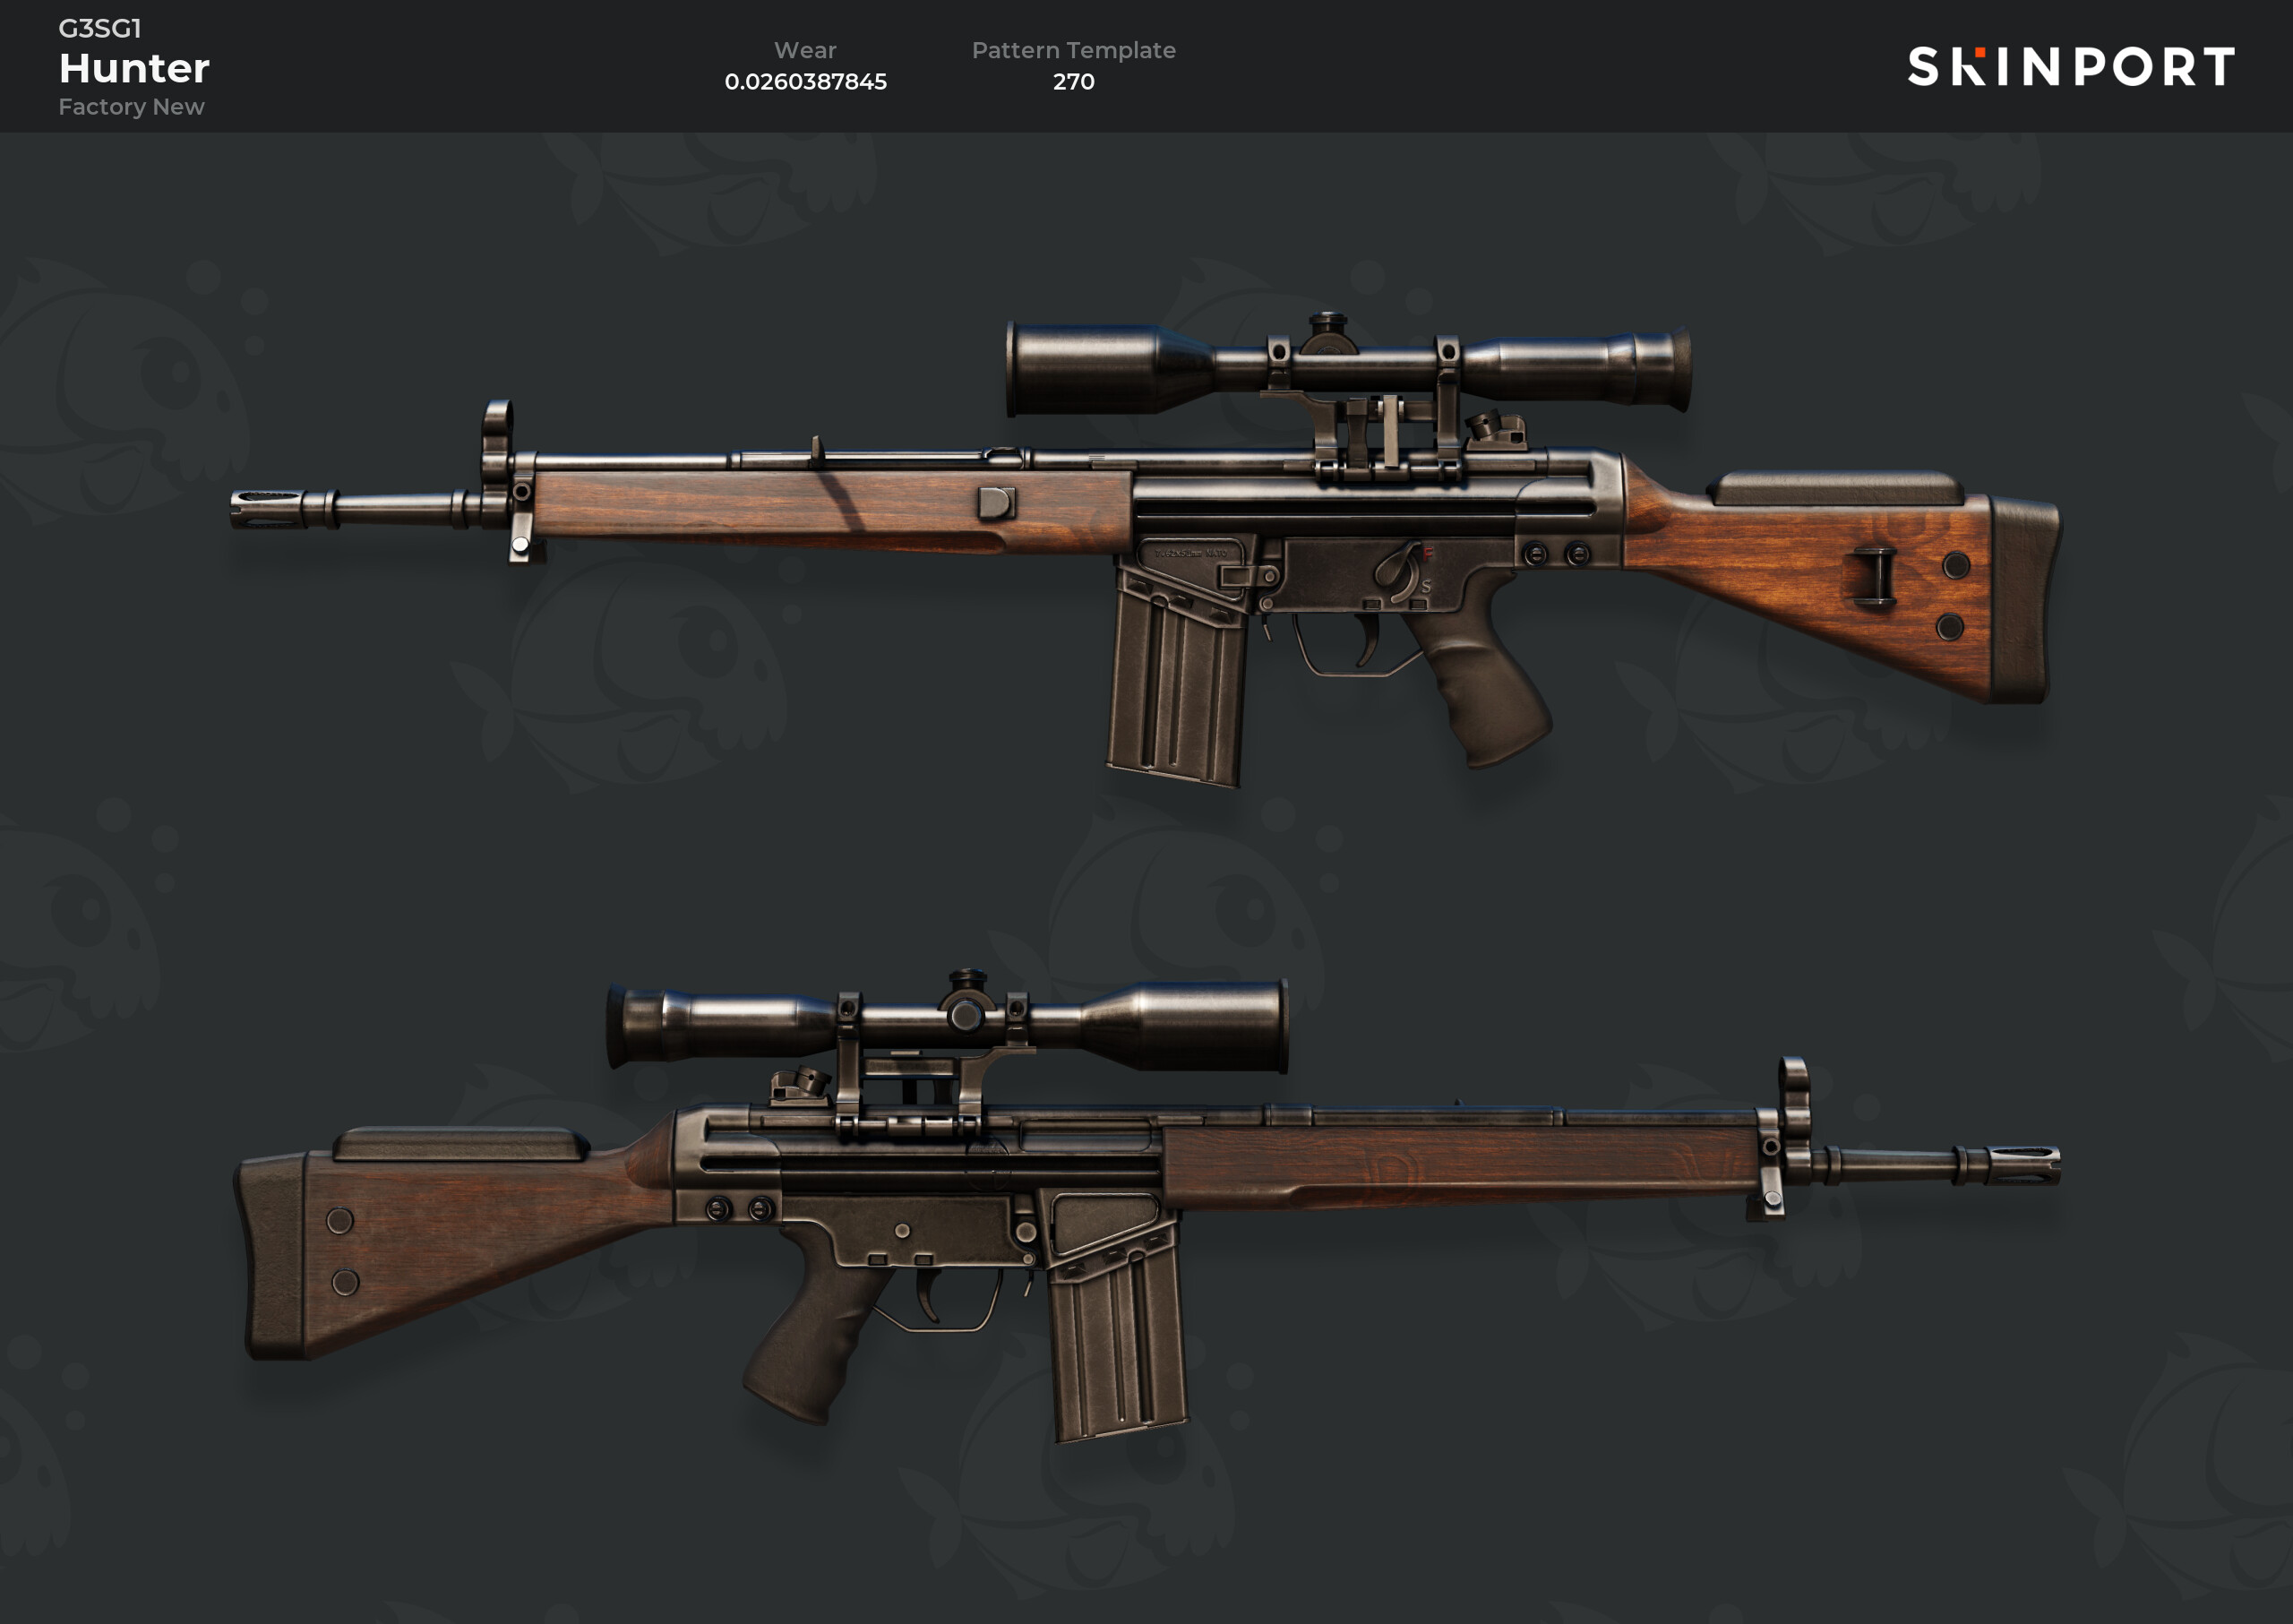Click the top rifle's wooden handguard
2293x1624 pixels.
pos(832,511)
